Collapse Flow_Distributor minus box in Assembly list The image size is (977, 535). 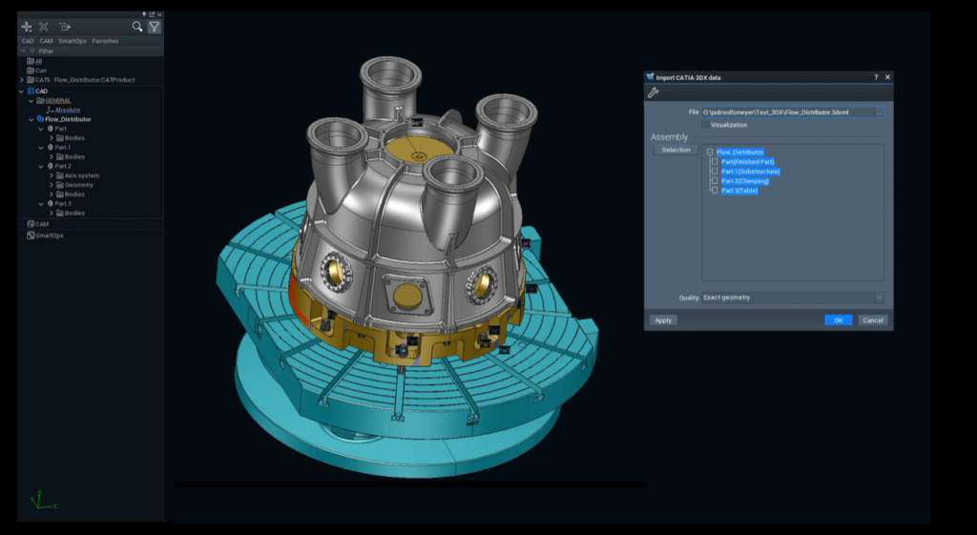coord(710,152)
